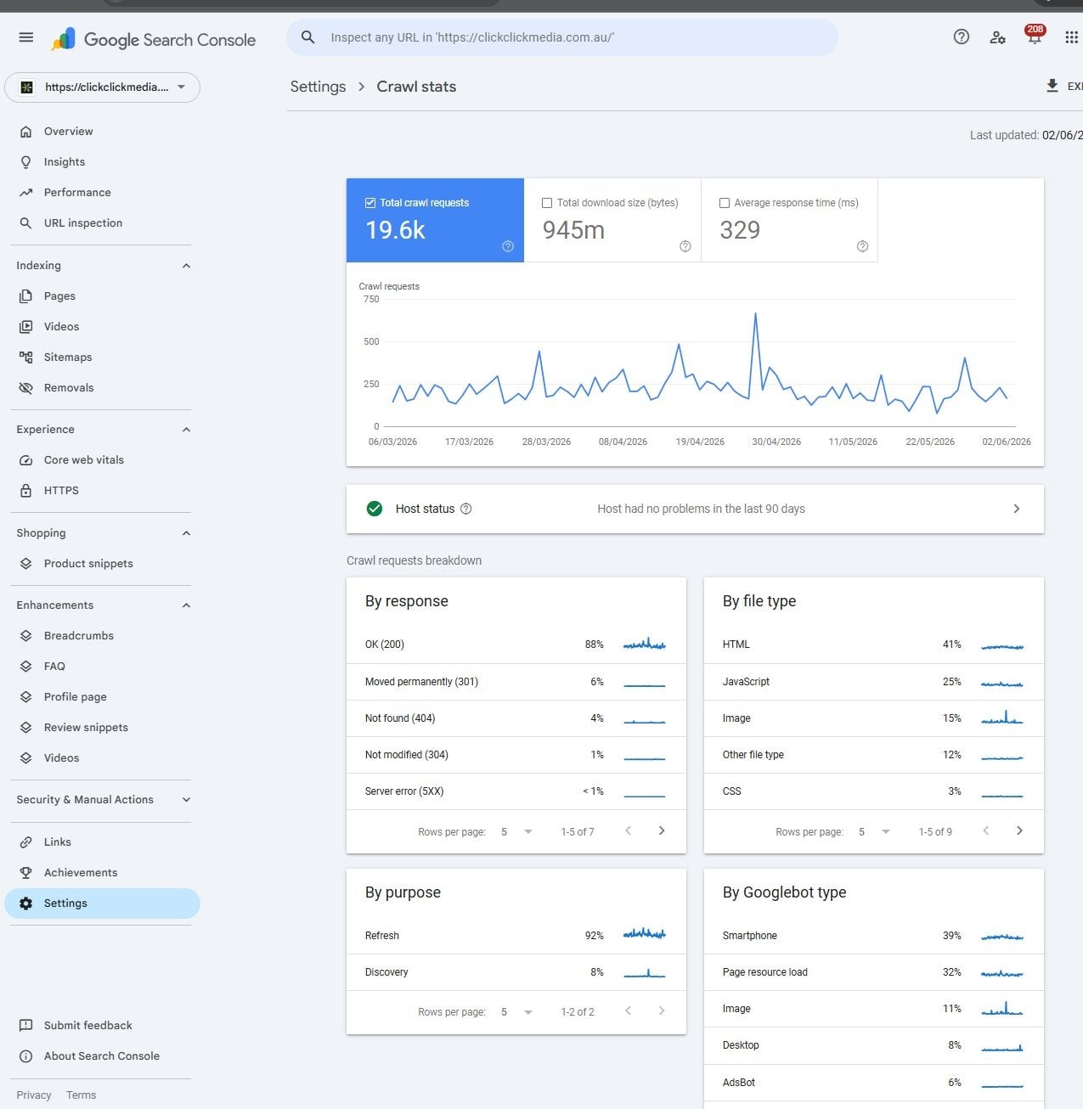Open the Google apps grid
Viewport: 1083px width, 1109px height.
1071,37
